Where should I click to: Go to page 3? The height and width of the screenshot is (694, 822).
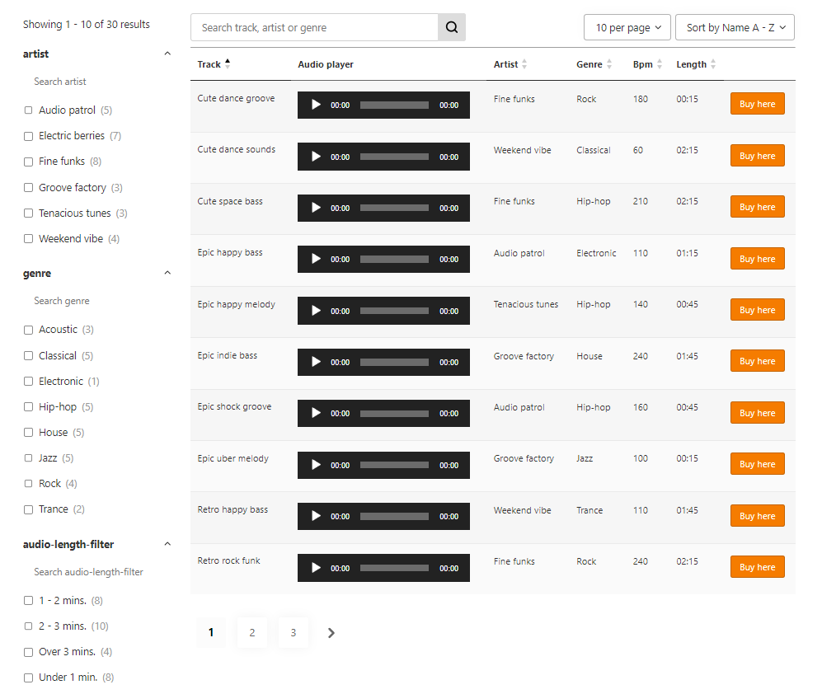click(x=293, y=633)
